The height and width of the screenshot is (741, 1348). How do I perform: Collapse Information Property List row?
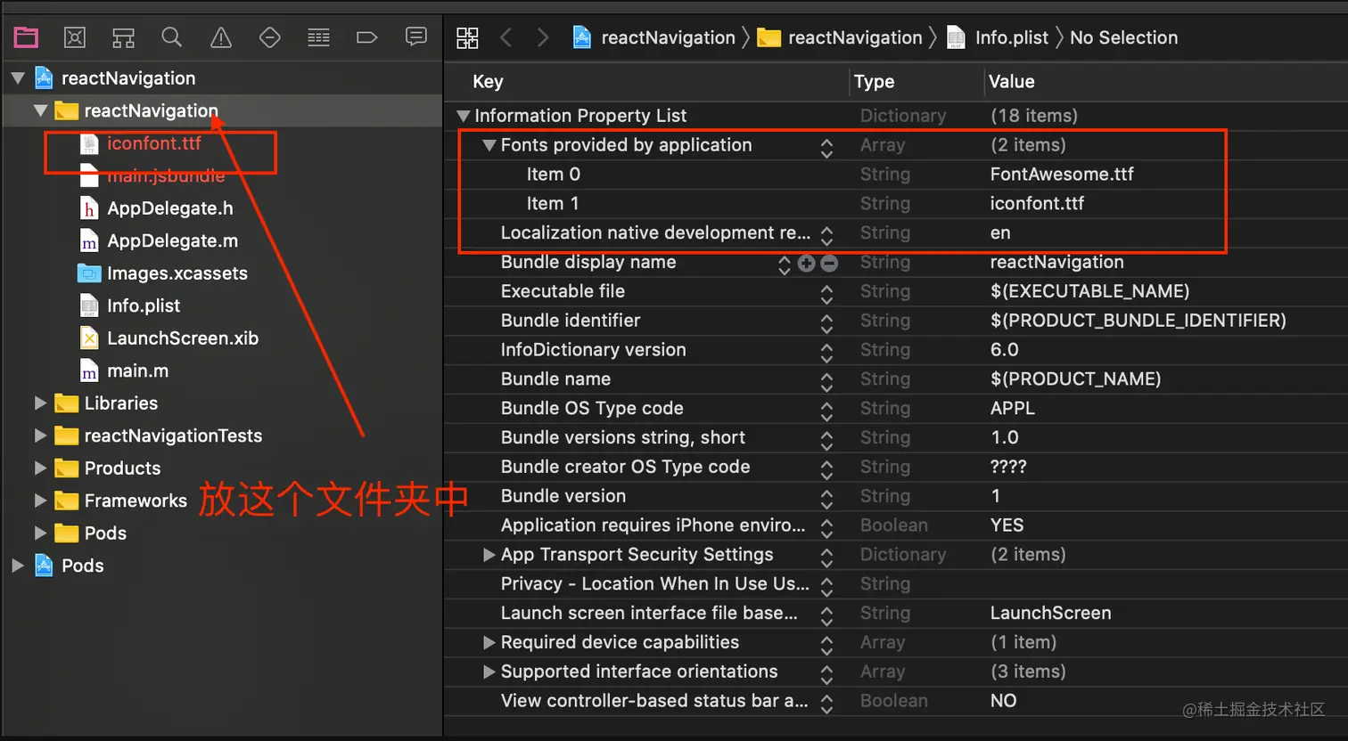[x=463, y=116]
